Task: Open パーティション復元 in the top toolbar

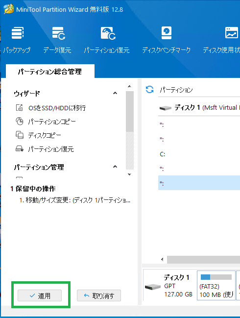Action: (x=107, y=40)
